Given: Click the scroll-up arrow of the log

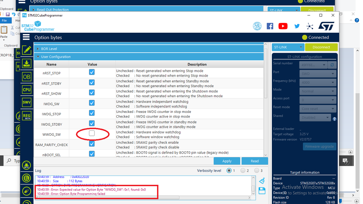Looking at the screenshot, I should pos(253,178).
